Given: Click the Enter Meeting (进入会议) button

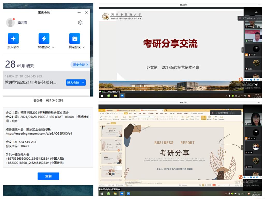Looking at the screenshot, I should click(x=73, y=83).
